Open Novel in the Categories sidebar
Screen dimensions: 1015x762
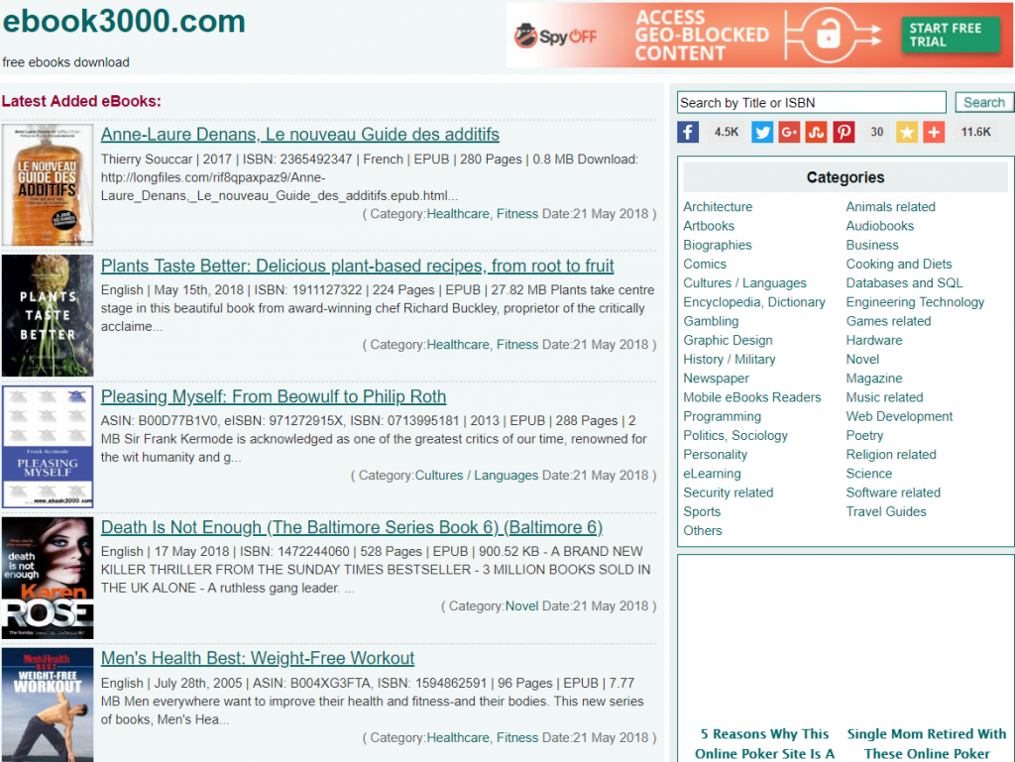pos(862,360)
